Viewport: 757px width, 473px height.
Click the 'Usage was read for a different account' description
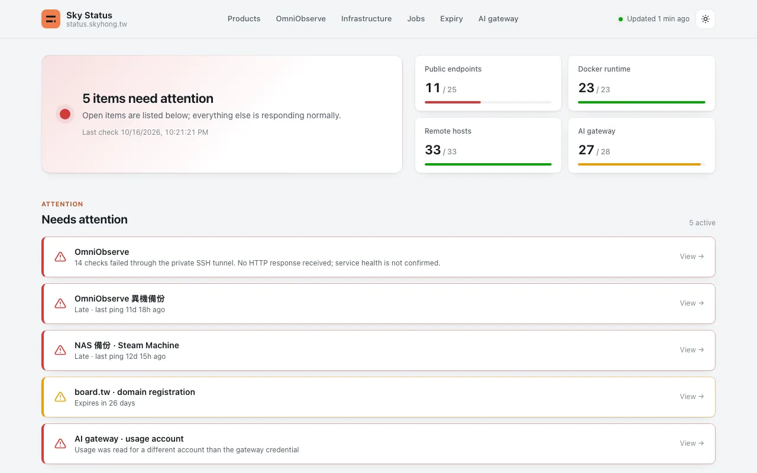click(x=187, y=450)
